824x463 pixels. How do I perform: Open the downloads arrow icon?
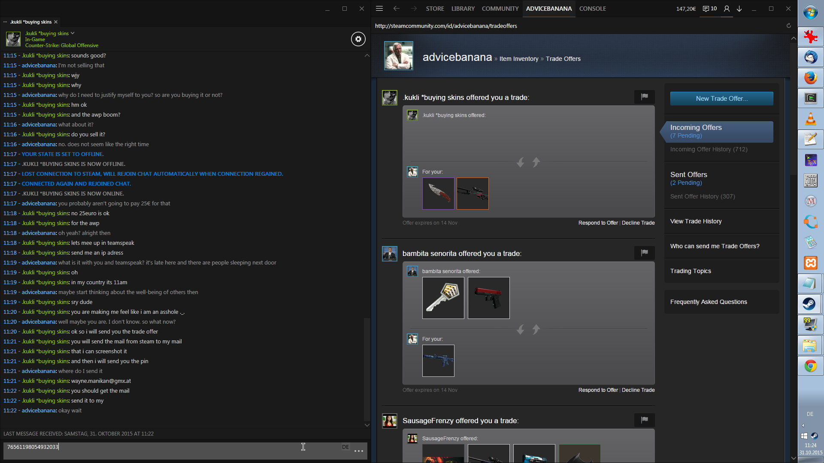739,9
